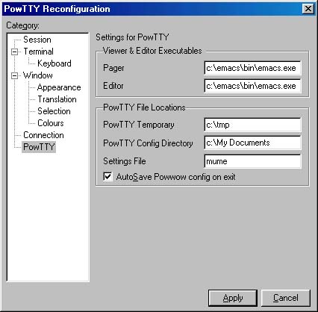Select the Window category label
The image size is (318, 312).
tap(38, 75)
